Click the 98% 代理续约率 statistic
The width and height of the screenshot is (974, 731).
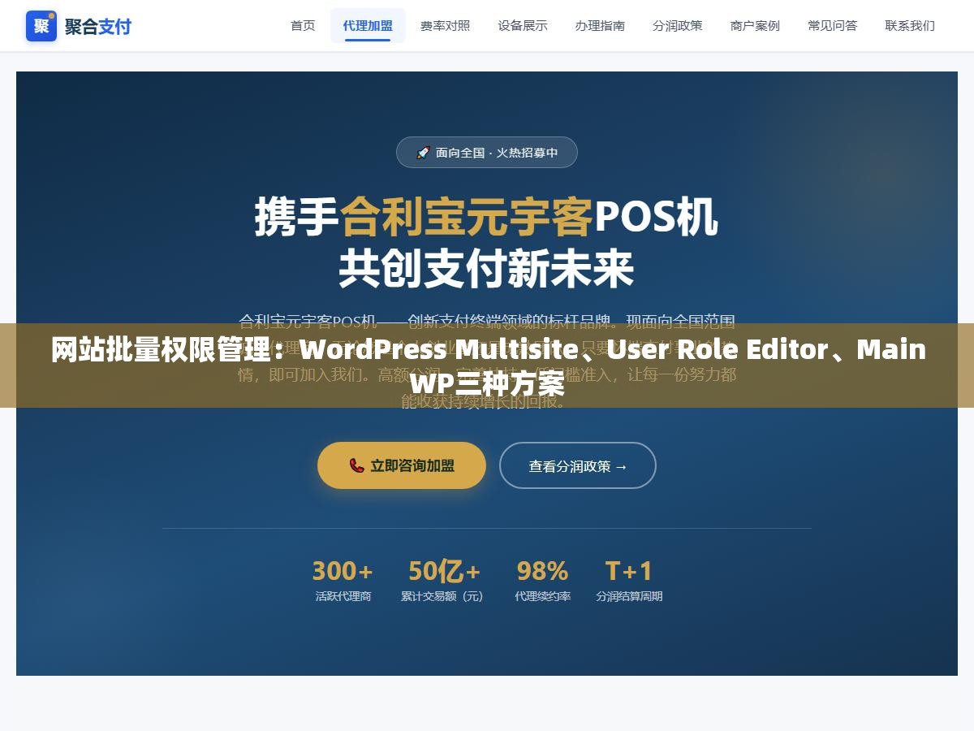click(542, 580)
